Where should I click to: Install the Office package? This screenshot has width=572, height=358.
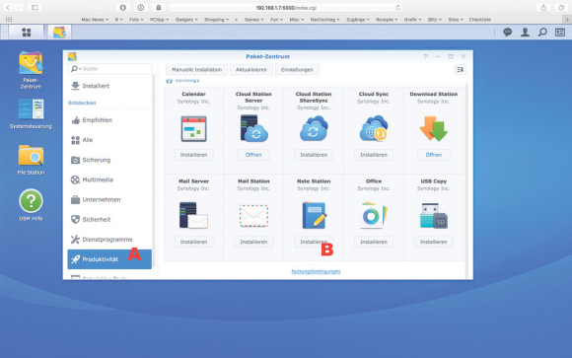click(x=374, y=242)
